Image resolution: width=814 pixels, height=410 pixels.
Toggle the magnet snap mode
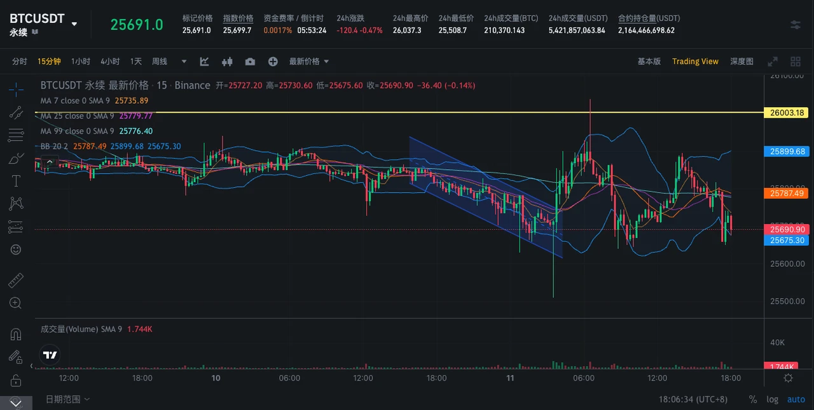16,334
